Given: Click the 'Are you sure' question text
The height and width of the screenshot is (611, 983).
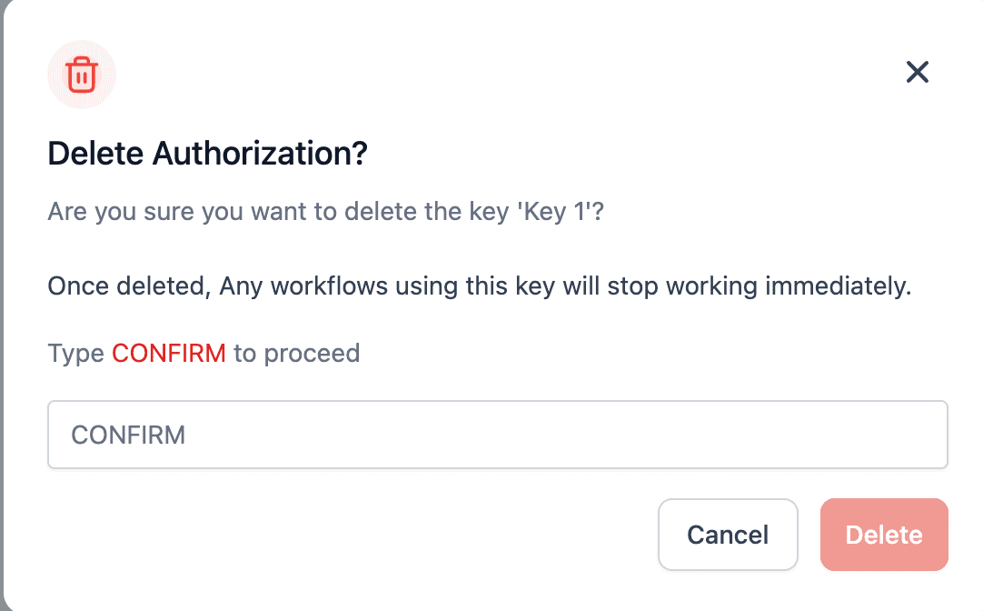Looking at the screenshot, I should tap(325, 212).
